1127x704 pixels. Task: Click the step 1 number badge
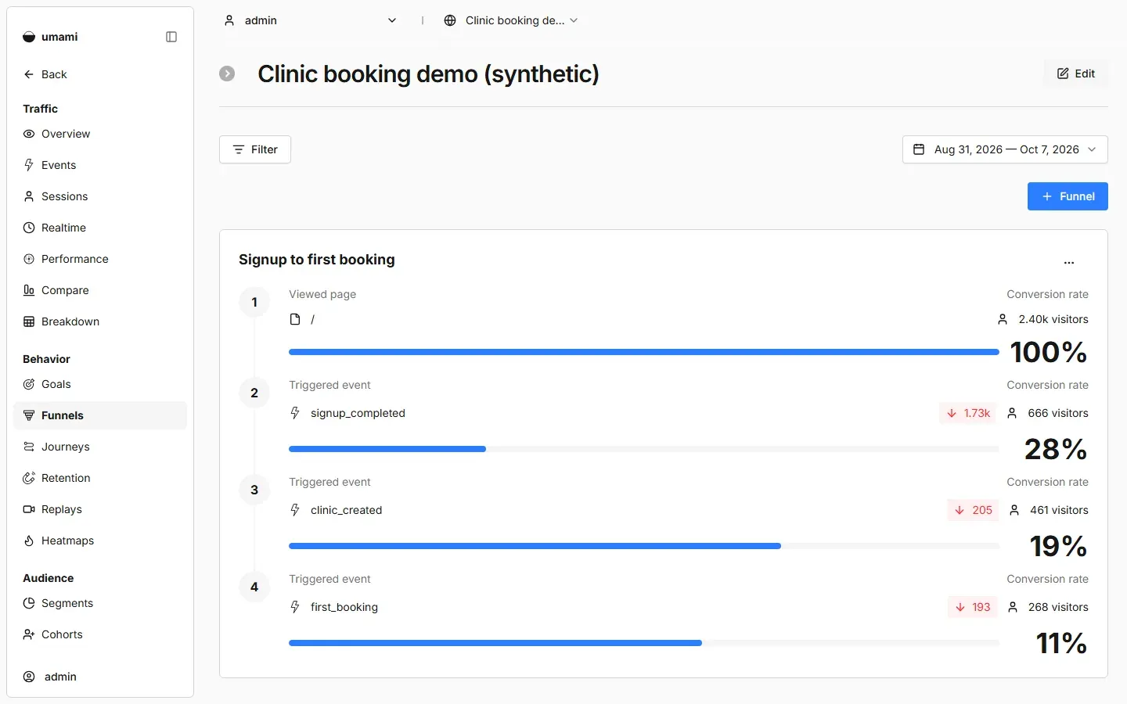pos(254,302)
